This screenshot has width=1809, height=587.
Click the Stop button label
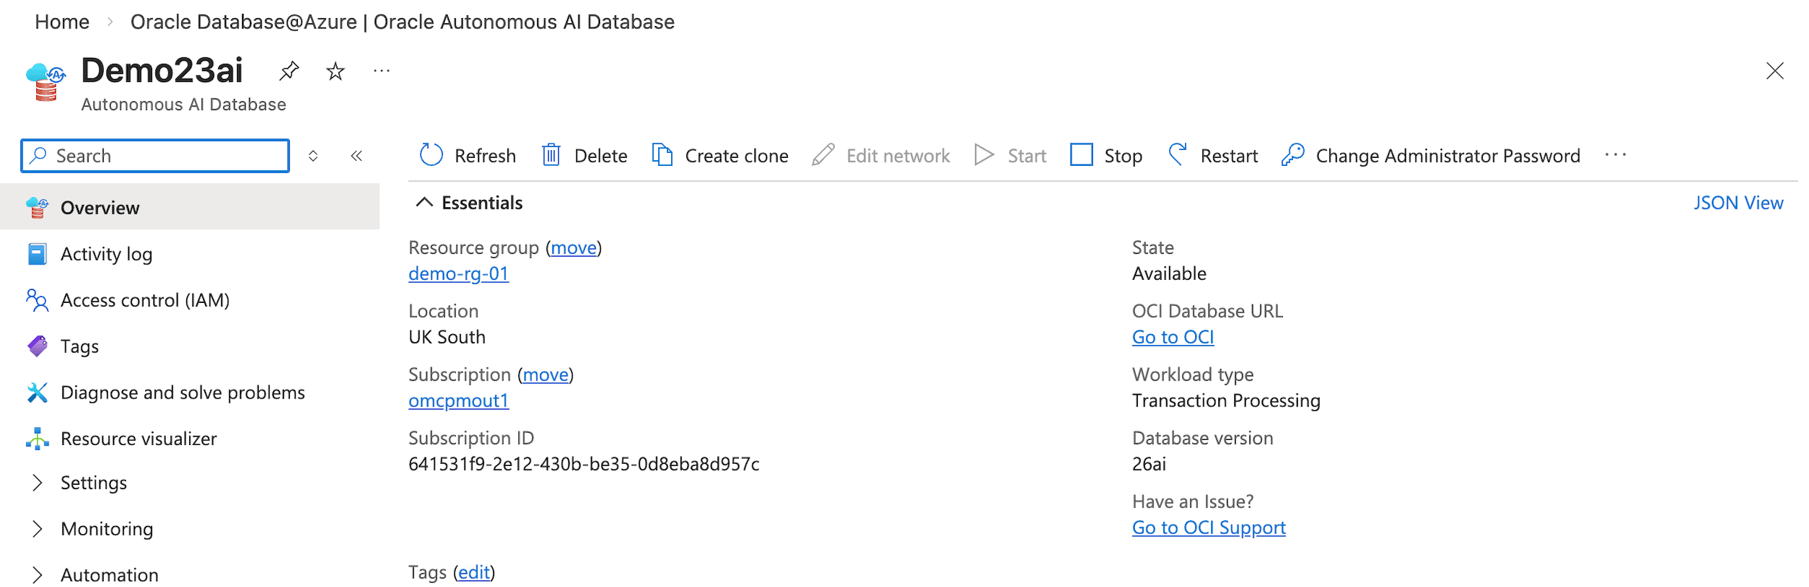tap(1123, 156)
